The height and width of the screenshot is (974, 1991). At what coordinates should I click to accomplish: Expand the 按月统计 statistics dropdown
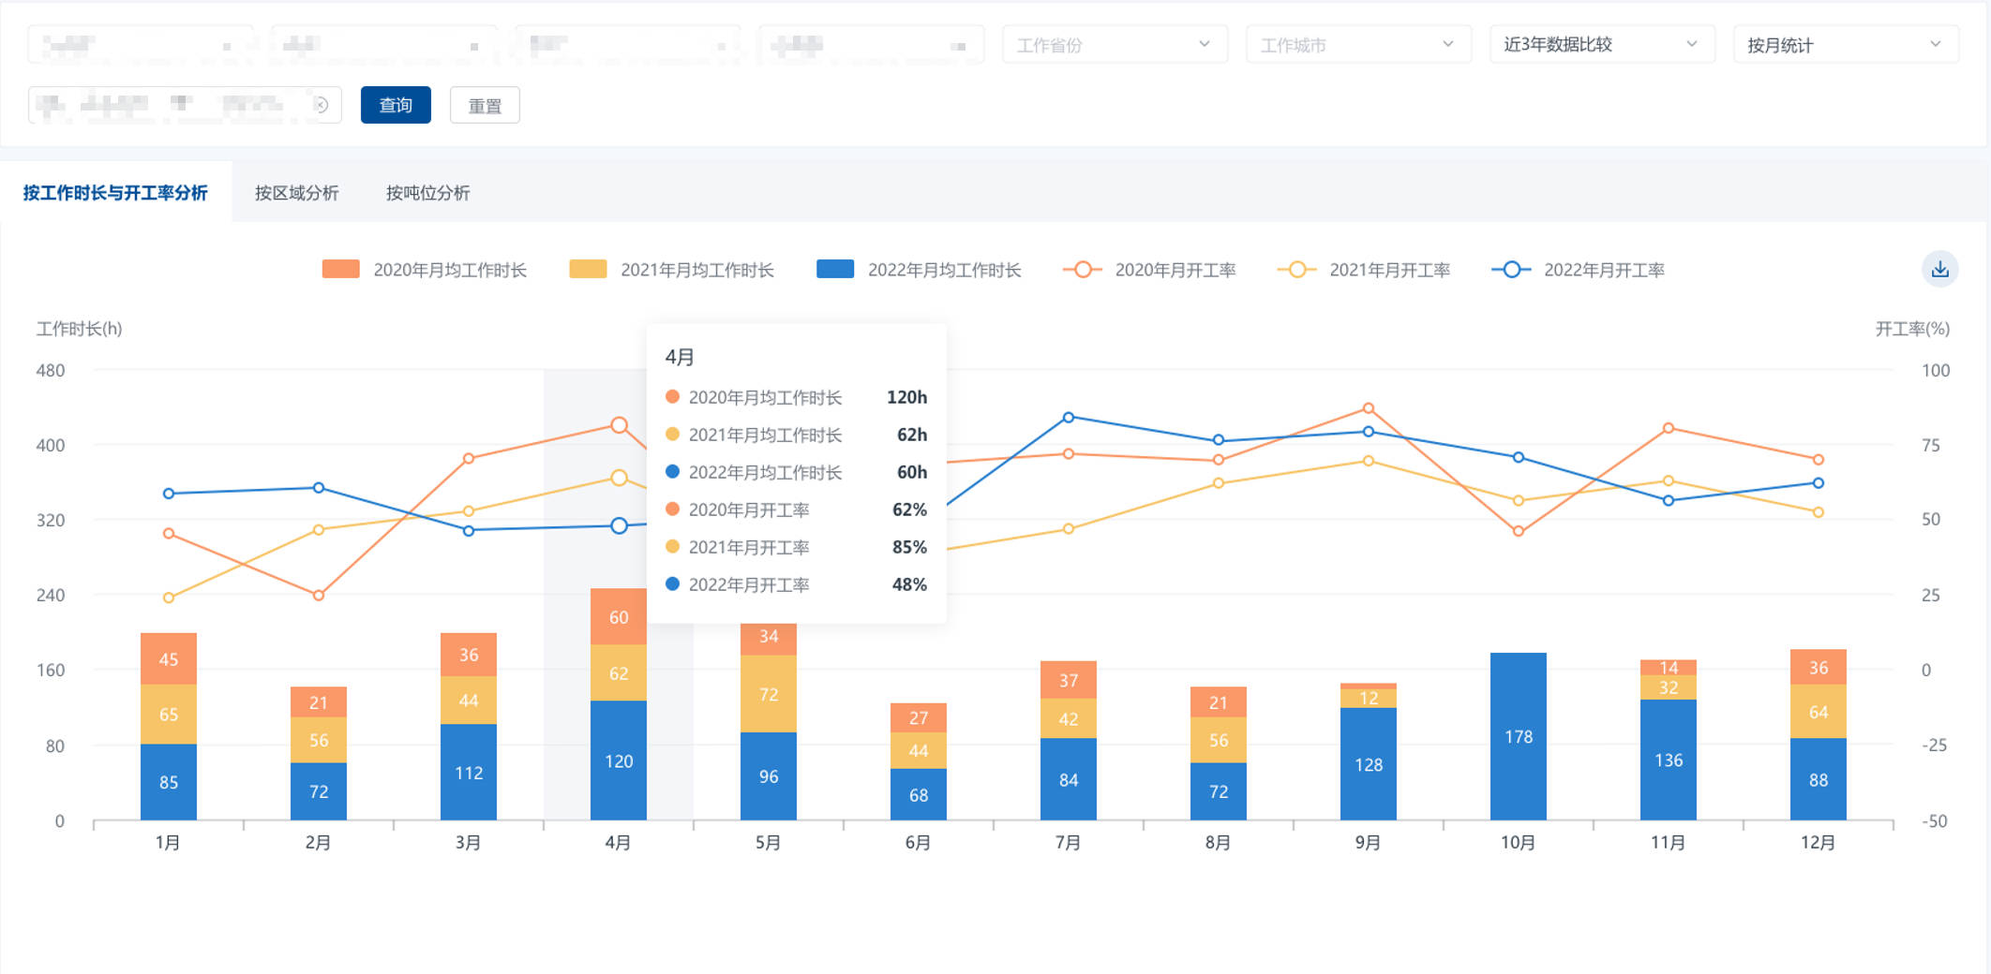1845,45
